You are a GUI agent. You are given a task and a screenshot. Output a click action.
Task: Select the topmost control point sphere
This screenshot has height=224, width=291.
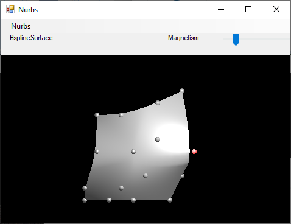click(x=182, y=91)
